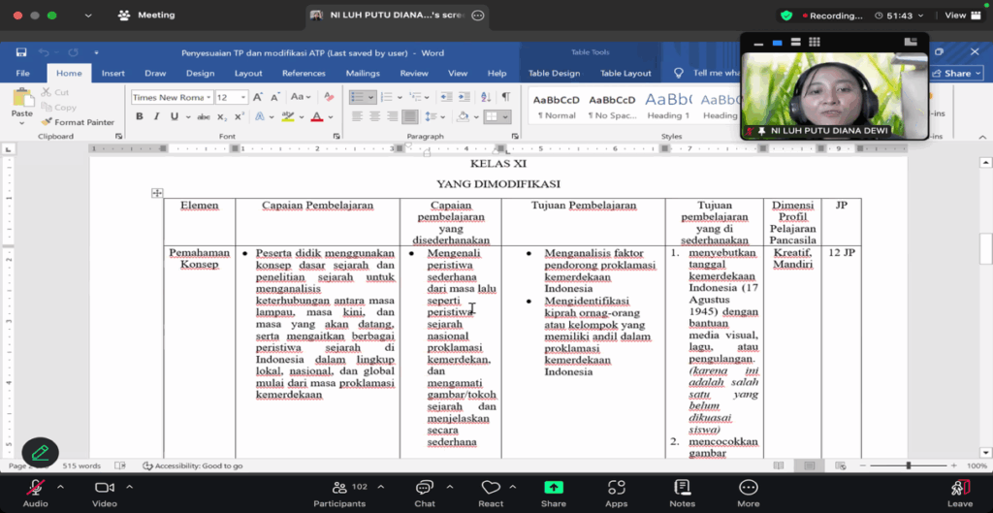Screen dimensions: 993x513
Task: Open the numbering list dropdown arrow
Action: [399, 98]
